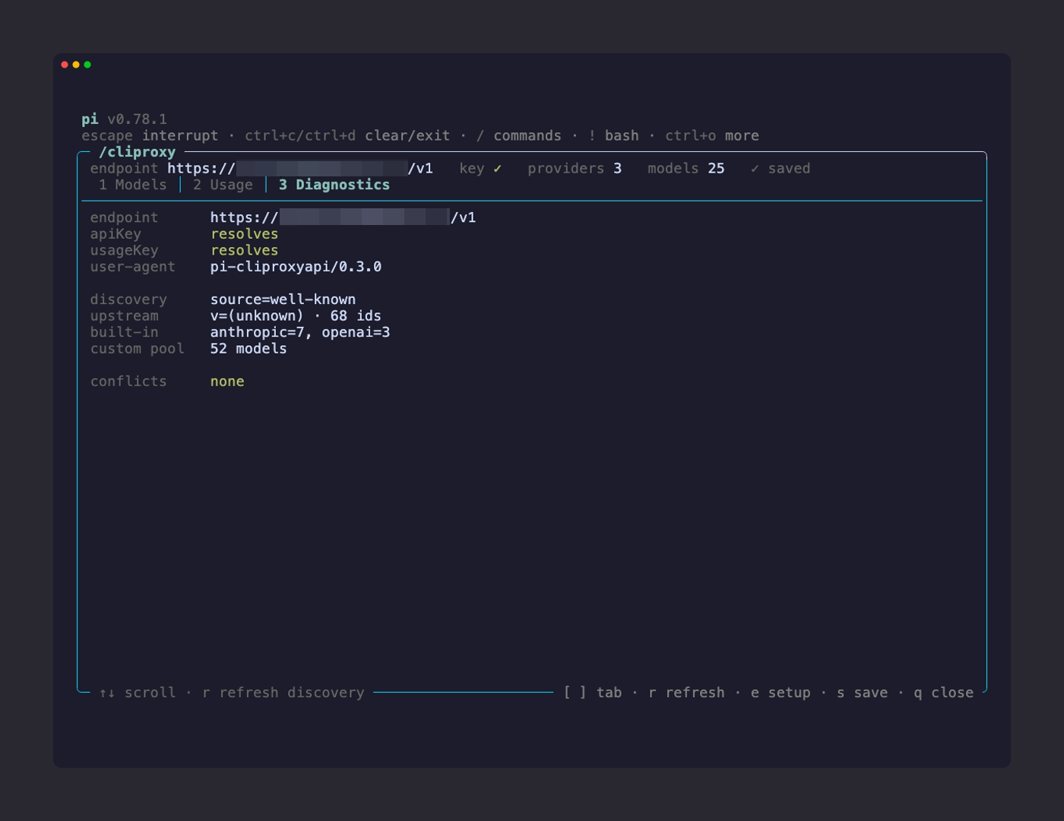Click the ctrl+c/ctrl+d clear/exit hint
This screenshot has width=1064, height=821.
click(x=347, y=136)
